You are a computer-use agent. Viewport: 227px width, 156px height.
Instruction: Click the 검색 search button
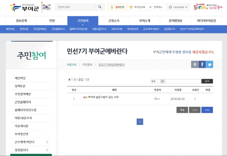pyautogui.click(x=207, y=81)
